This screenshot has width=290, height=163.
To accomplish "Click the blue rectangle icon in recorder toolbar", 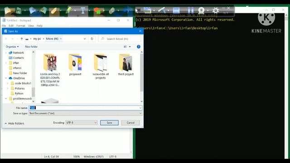I will pos(176,10).
